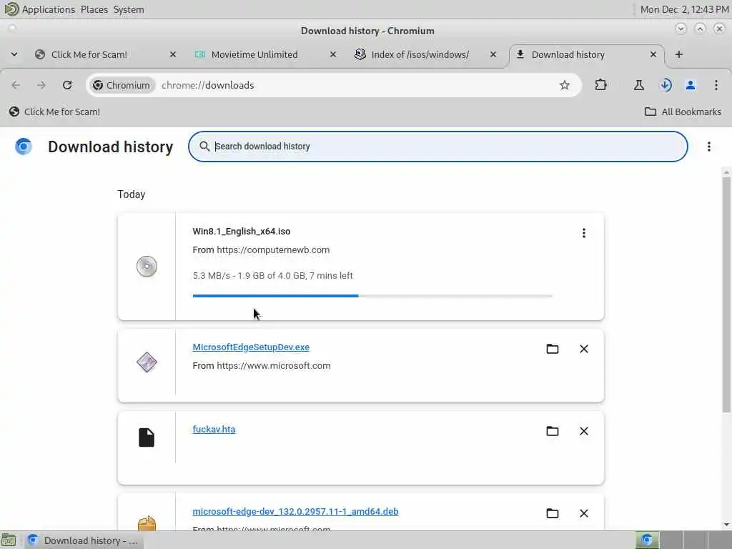Open the System menu
This screenshot has width=732, height=549.
coord(129,9)
